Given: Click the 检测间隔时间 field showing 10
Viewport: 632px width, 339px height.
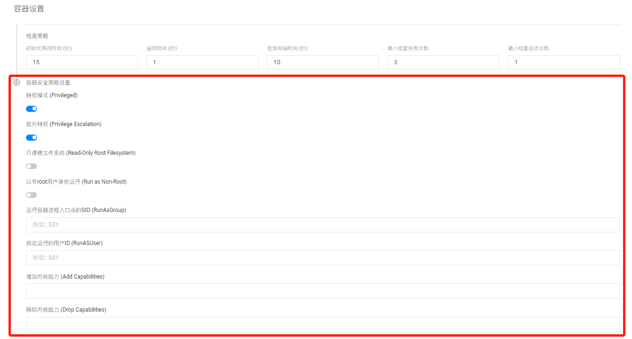Looking at the screenshot, I should tap(323, 62).
